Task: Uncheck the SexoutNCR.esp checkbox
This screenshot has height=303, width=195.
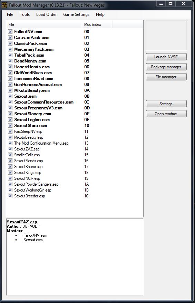Action: 10,178
